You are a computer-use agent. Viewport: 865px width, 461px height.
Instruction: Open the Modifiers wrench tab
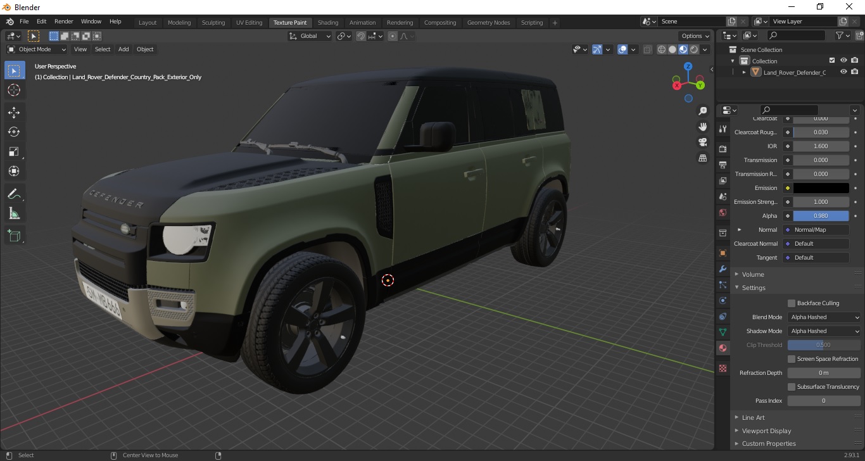tap(723, 268)
